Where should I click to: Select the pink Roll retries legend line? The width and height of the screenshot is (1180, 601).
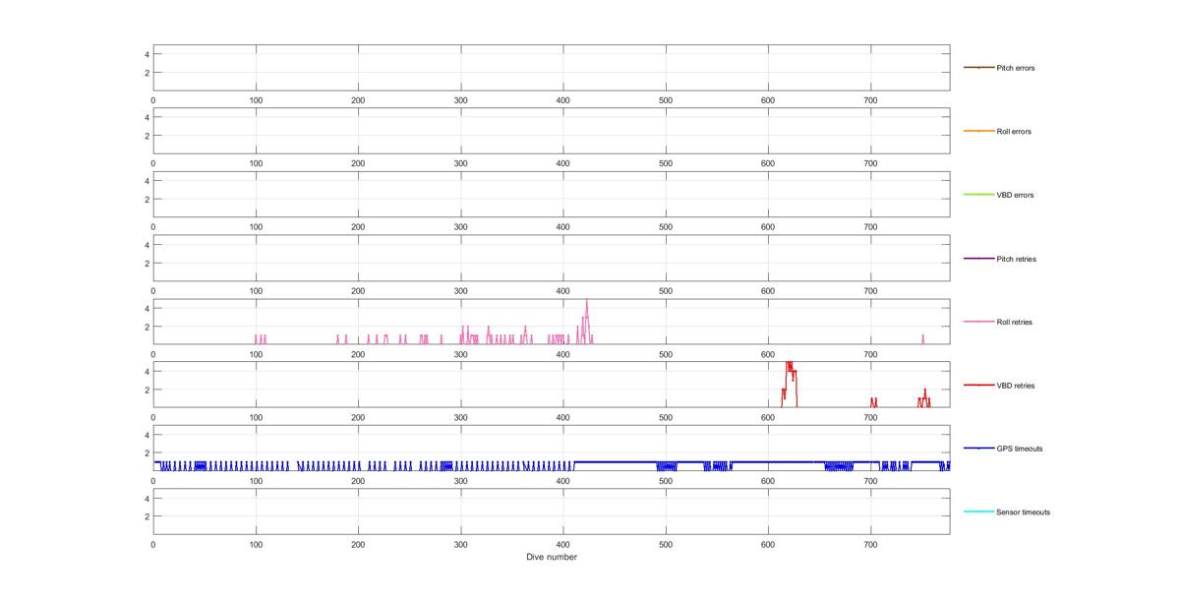pos(978,322)
